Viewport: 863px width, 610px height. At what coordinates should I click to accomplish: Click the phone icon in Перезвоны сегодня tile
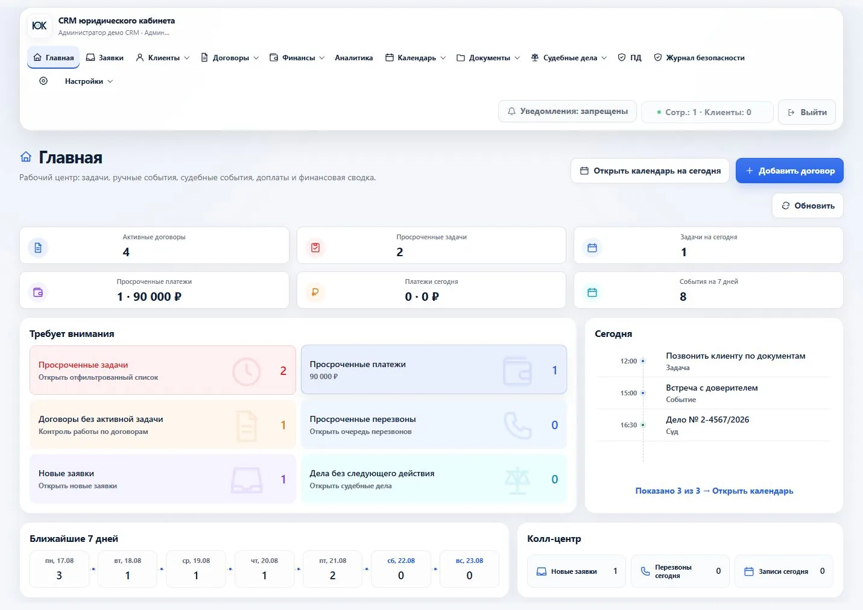point(645,571)
